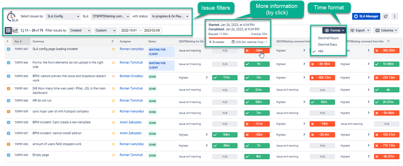Viewport: 403px width, 166px height.
Task: Click the orange issue type icon of TSPRT-656
Action: tap(8, 144)
